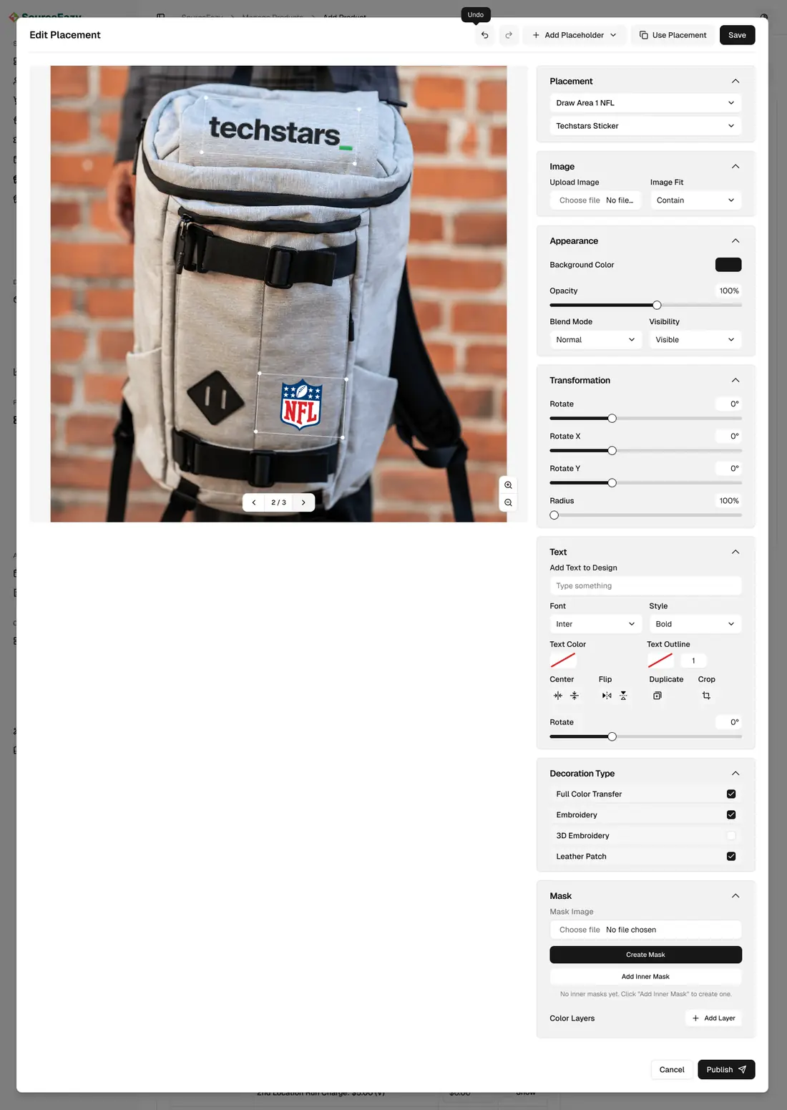Click the Radius 100% value field

pos(728,501)
